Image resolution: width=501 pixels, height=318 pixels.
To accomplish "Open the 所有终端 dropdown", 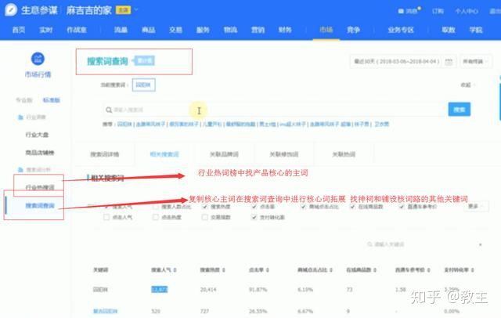I will pos(476,61).
